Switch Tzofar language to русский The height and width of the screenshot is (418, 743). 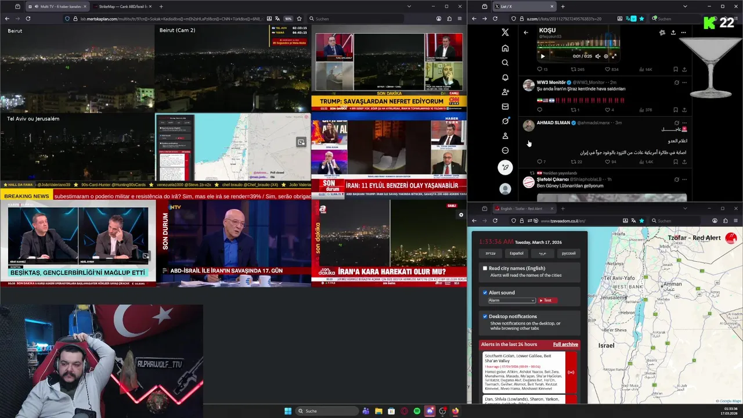click(x=569, y=253)
